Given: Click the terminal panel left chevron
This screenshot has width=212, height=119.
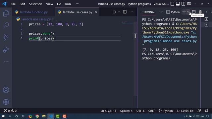Looking at the screenshot, I should (207, 12).
